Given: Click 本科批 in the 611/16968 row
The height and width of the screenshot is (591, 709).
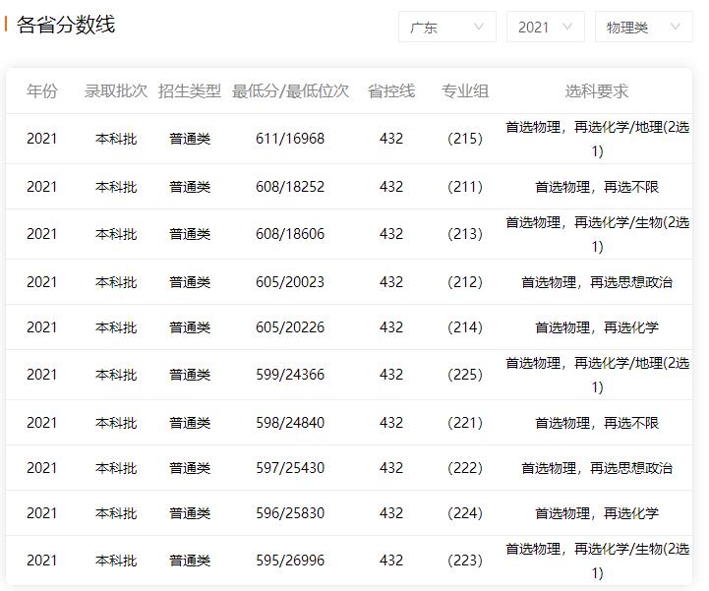Looking at the screenshot, I should [116, 139].
